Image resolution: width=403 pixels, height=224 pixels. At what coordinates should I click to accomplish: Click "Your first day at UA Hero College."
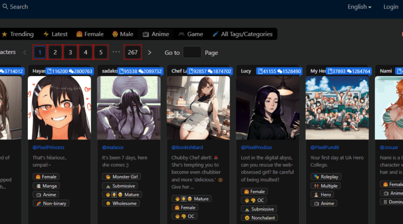(x=337, y=161)
